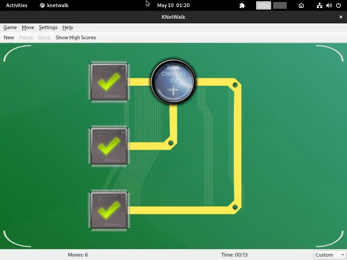Open the Activities overview
Image resolution: width=347 pixels, height=260 pixels.
coord(17,5)
